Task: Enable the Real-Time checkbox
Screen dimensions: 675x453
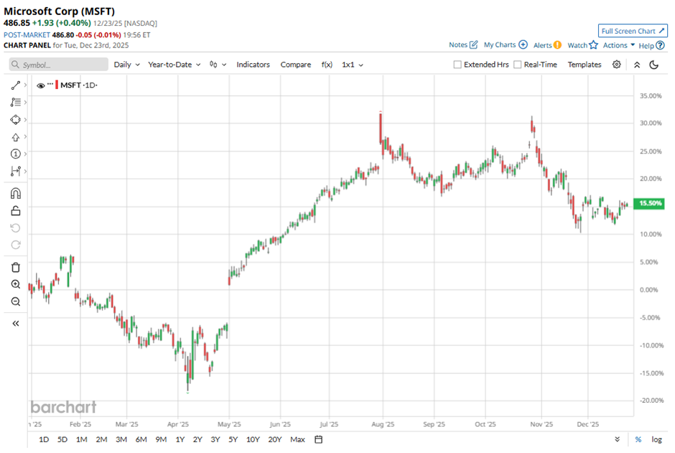Action: tap(518, 65)
